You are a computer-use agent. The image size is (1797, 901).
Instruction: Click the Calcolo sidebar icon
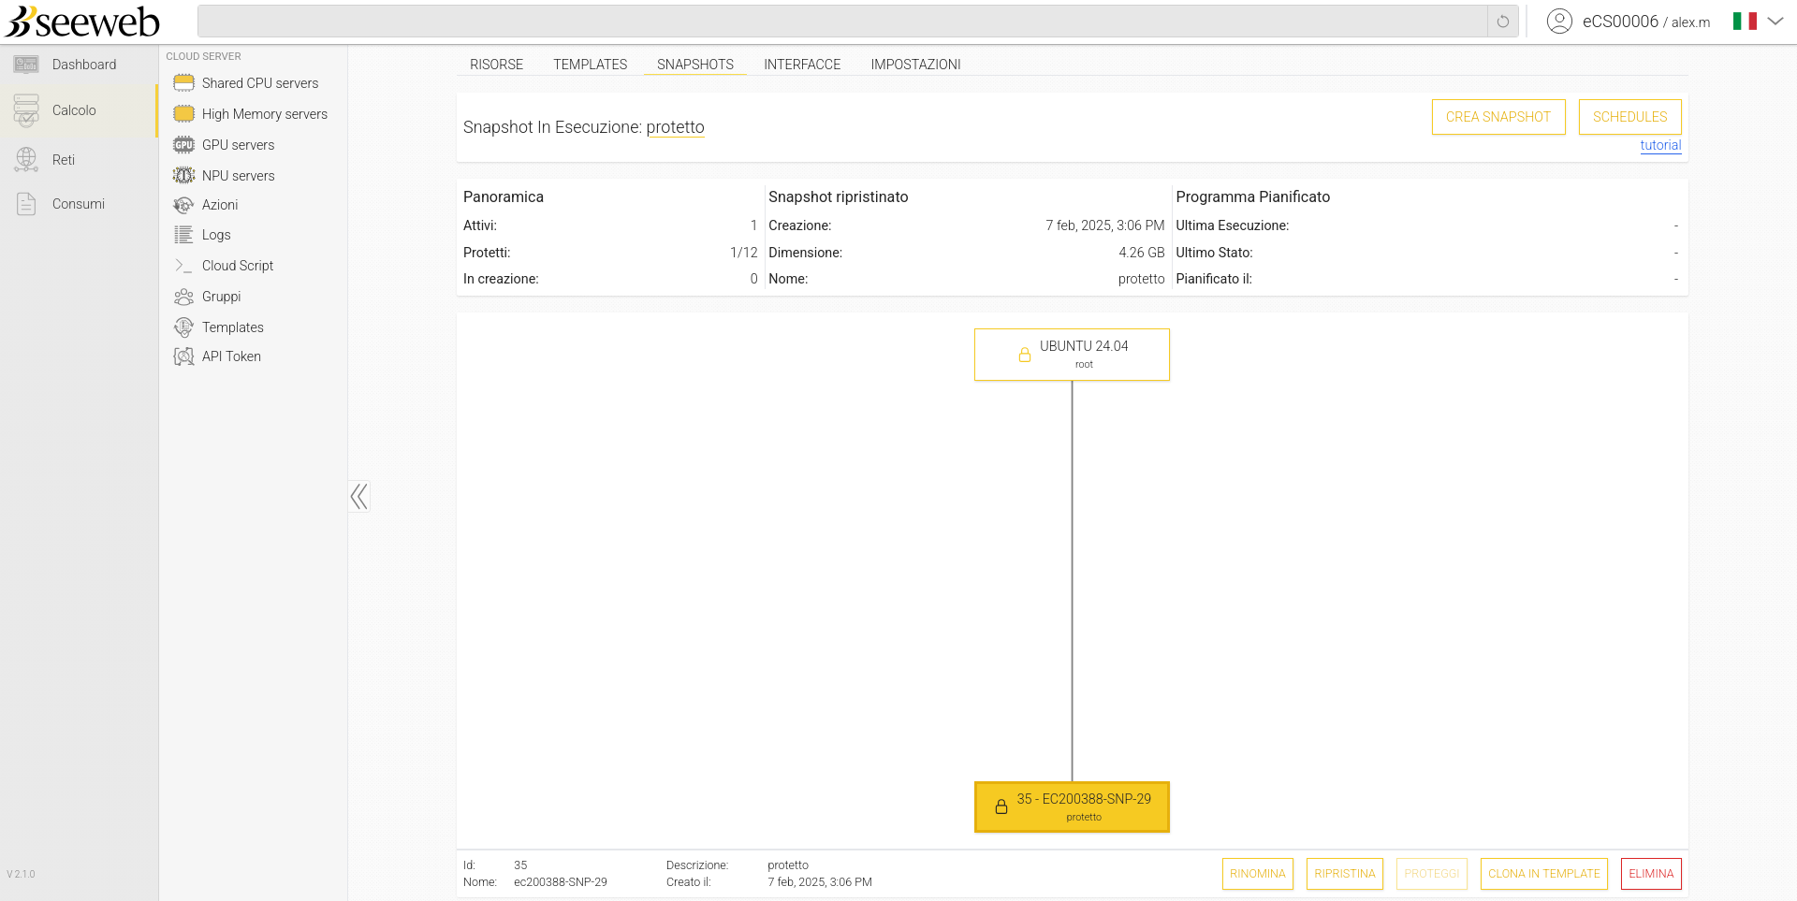pos(26,110)
